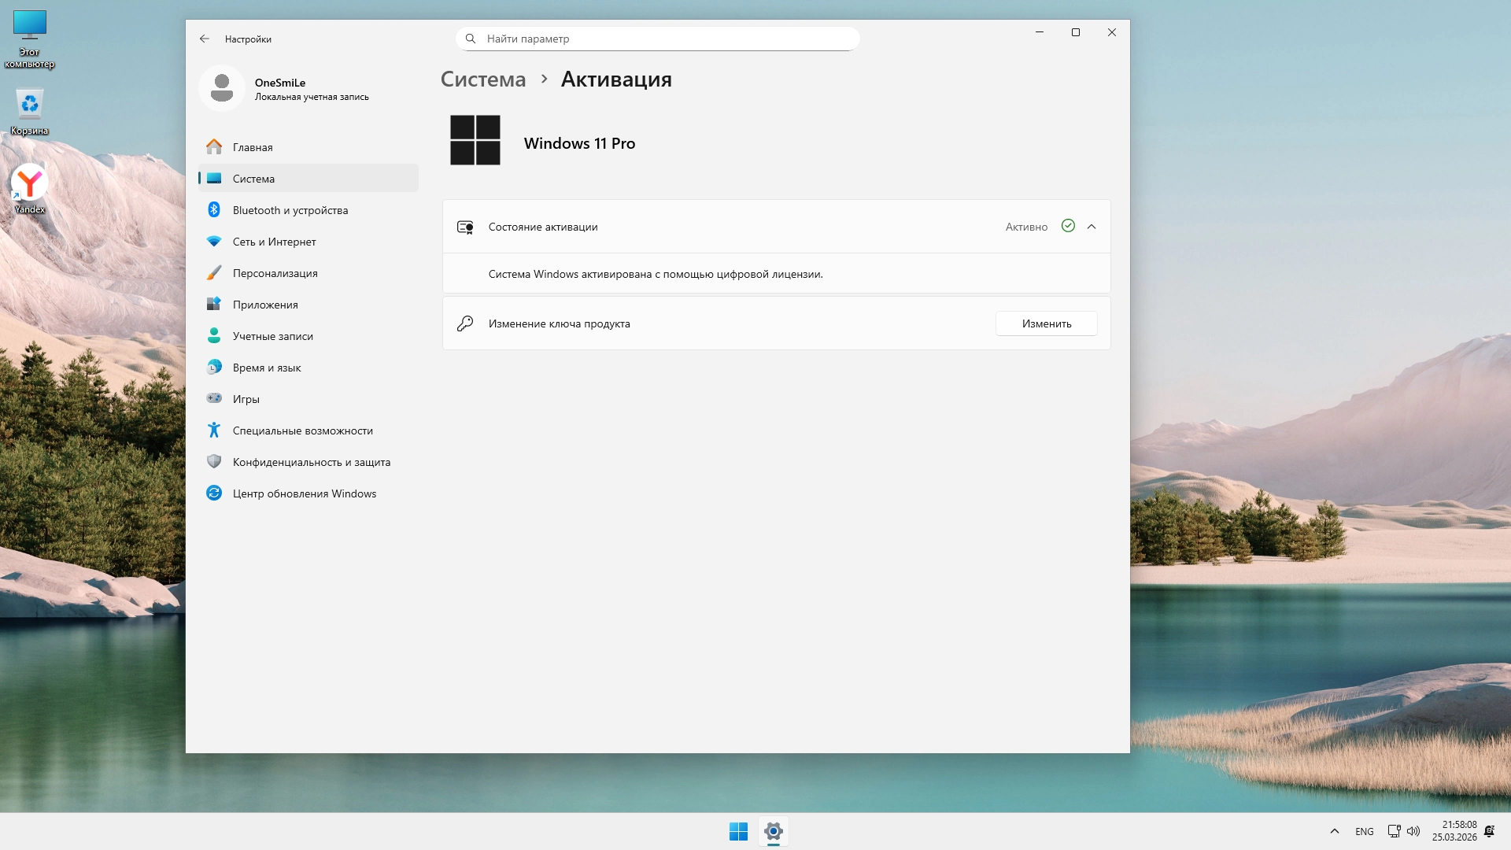This screenshot has width=1511, height=850.
Task: Show hidden tray icons chevron
Action: 1334,831
